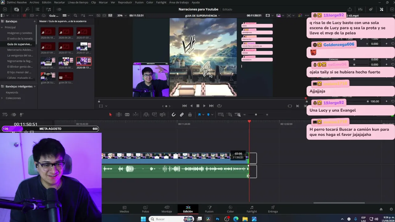Click the Replace Clip tool icon
The image size is (395, 222).
(x=162, y=115)
